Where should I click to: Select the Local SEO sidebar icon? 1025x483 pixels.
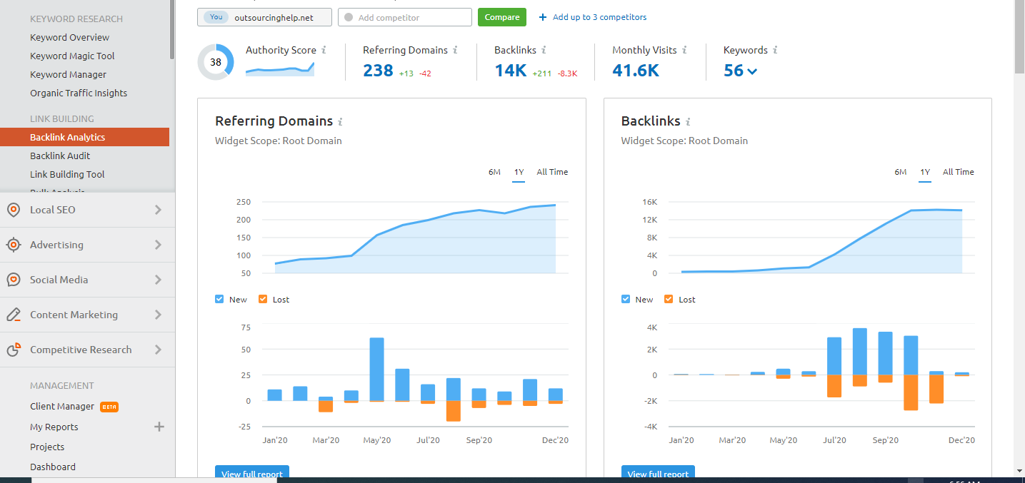pos(13,210)
